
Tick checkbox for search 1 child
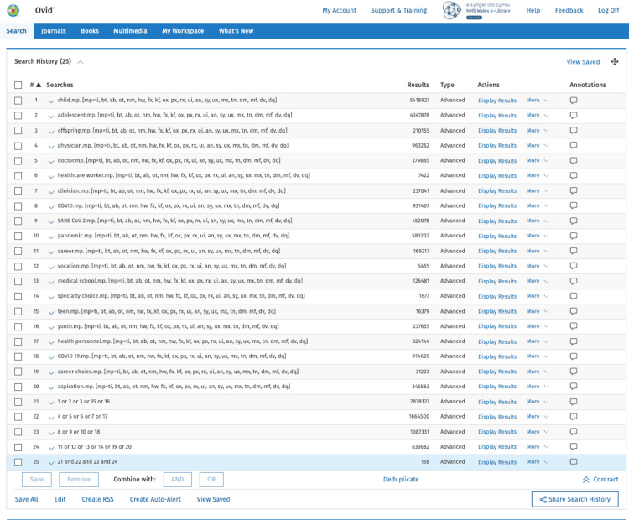[18, 101]
